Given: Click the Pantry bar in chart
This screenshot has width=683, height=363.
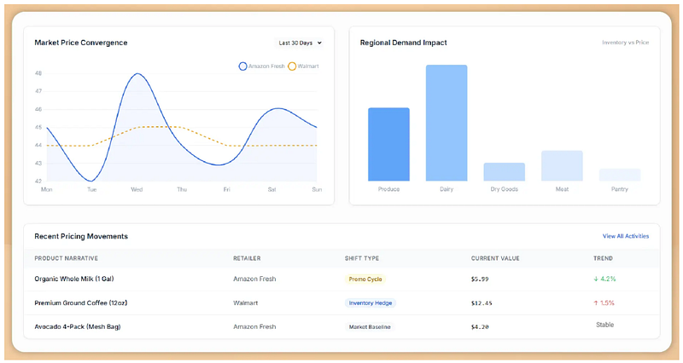Looking at the screenshot, I should (620, 175).
